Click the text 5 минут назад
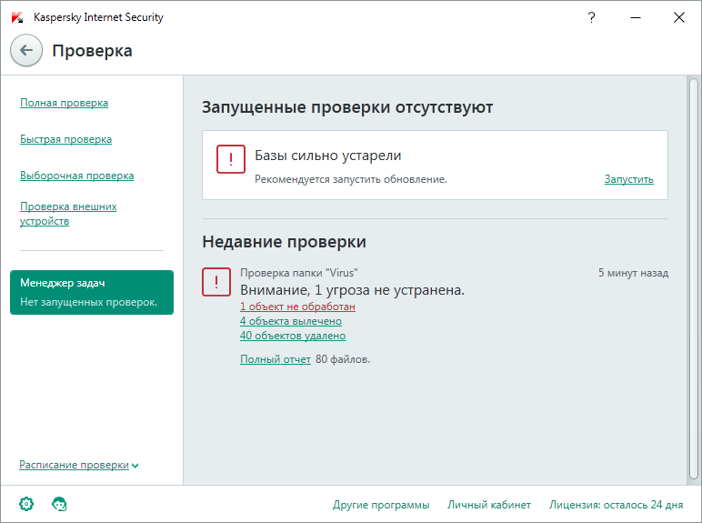This screenshot has height=523, width=702. tap(633, 273)
